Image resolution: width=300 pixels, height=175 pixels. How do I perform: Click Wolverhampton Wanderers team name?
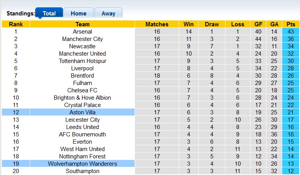(82, 164)
